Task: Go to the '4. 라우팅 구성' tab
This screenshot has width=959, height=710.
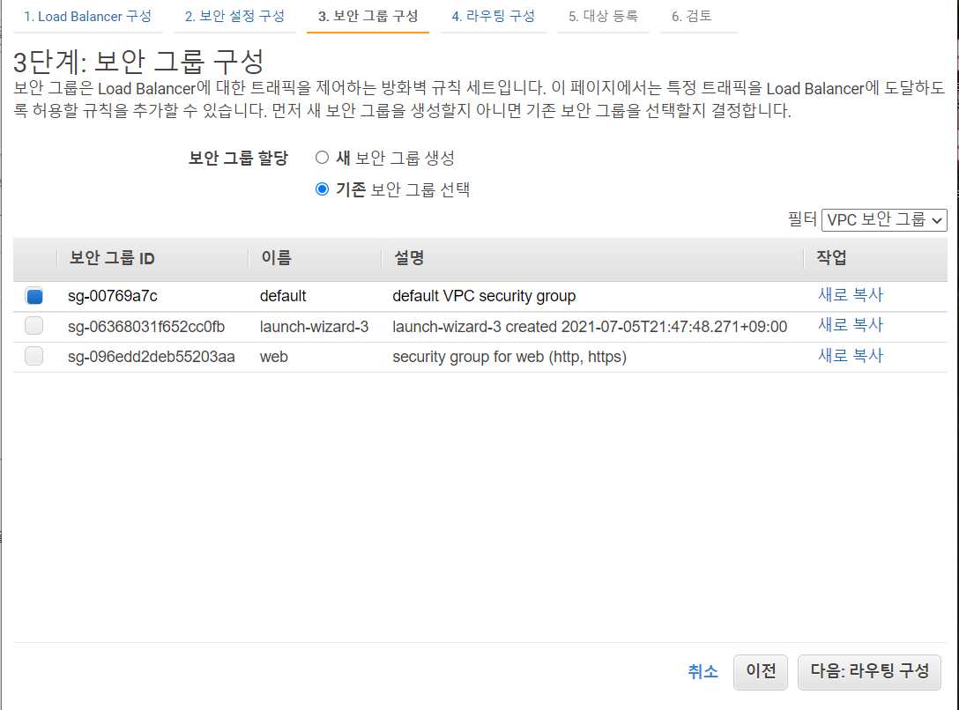Action: coord(493,17)
